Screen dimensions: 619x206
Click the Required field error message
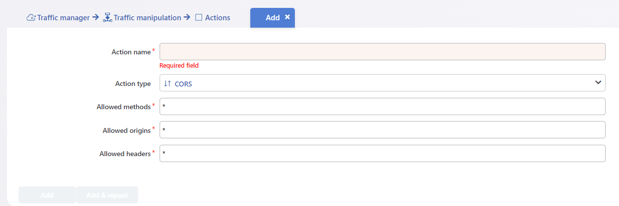click(179, 66)
